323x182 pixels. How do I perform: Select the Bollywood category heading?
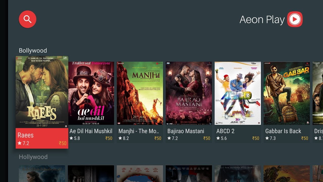33,51
